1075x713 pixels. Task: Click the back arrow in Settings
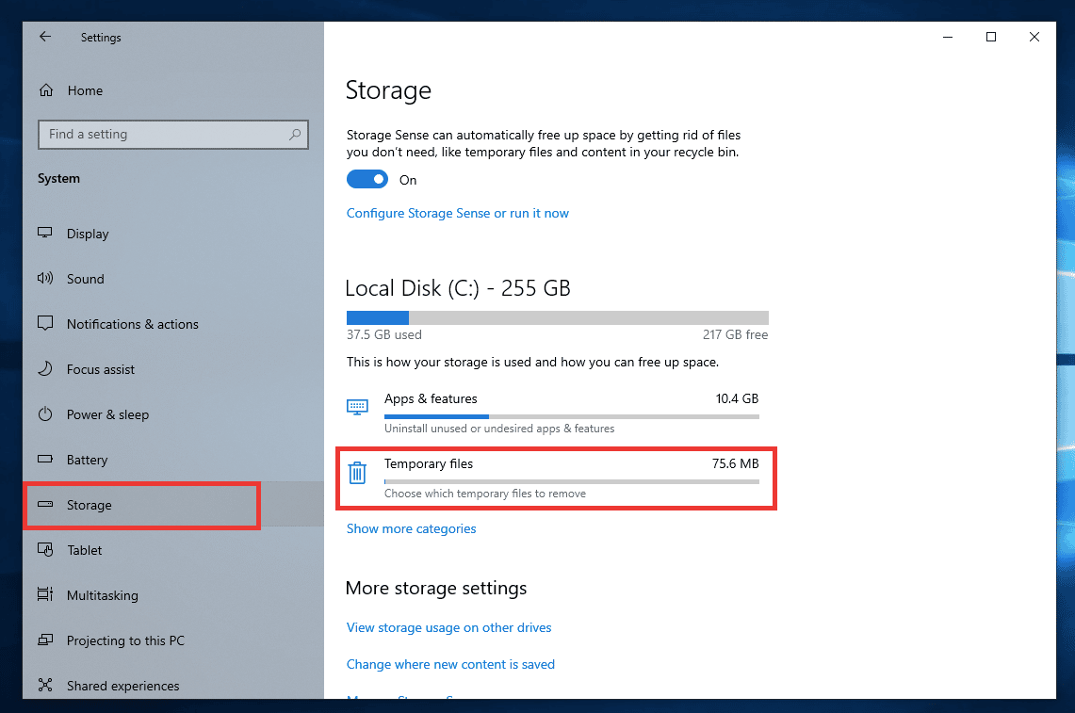pos(45,37)
